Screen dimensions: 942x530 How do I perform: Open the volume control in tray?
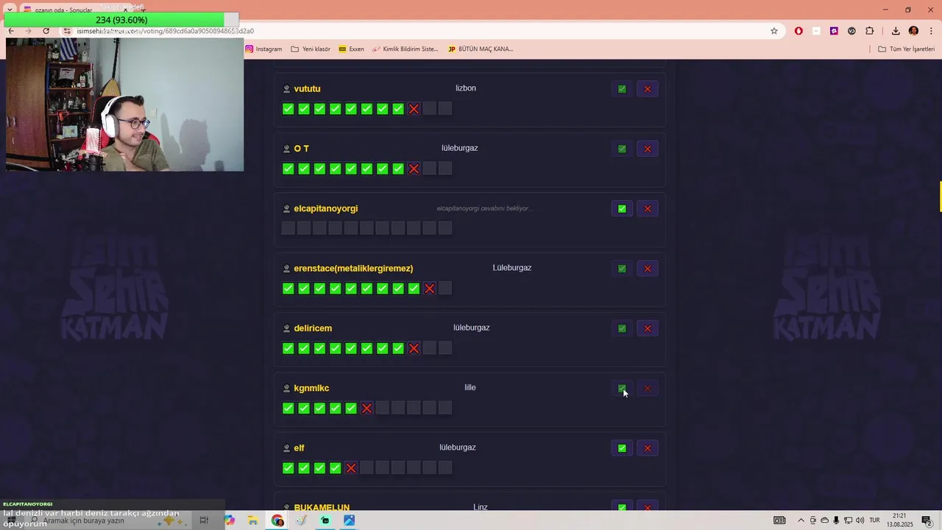coord(860,520)
